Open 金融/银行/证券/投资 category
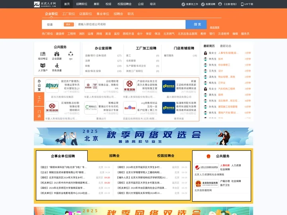 click(x=96, y=56)
